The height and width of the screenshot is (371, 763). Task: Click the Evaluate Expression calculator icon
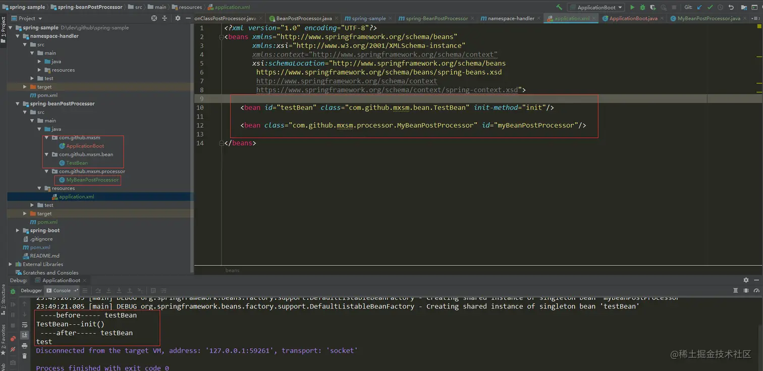point(153,291)
